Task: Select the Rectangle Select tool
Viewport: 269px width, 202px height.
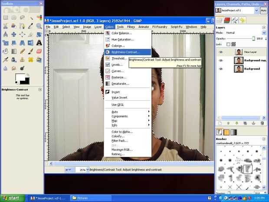Action: point(6,17)
